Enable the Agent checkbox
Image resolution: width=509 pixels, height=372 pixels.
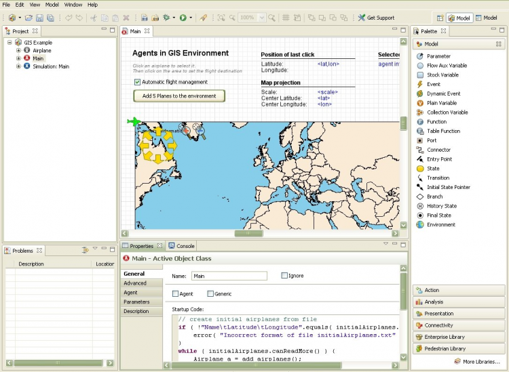pos(176,294)
